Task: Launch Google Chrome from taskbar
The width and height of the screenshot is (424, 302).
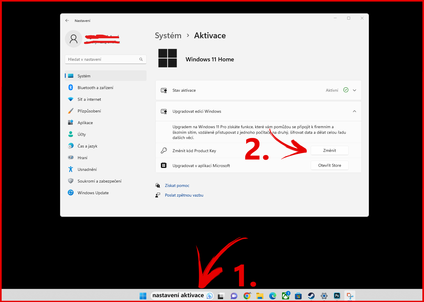Action: (x=247, y=296)
